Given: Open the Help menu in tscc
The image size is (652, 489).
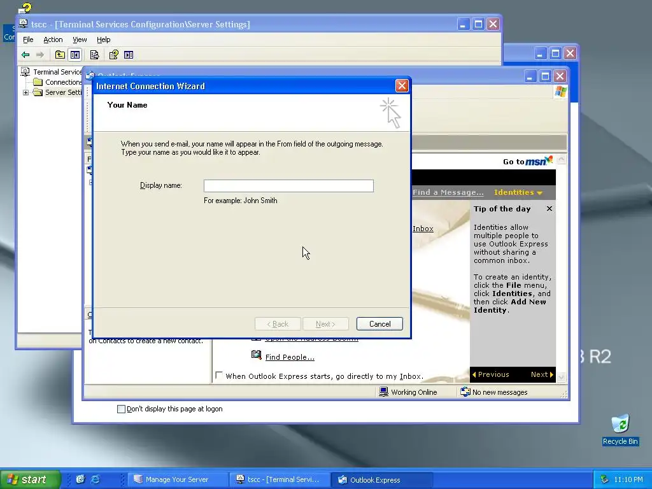Looking at the screenshot, I should tap(104, 39).
